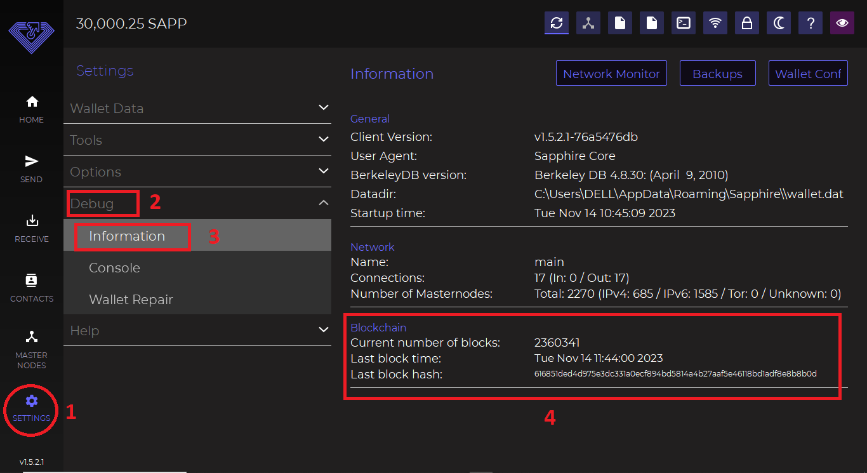Click the Network Monitor button
Viewport: 867px width, 473px height.
[x=611, y=74]
